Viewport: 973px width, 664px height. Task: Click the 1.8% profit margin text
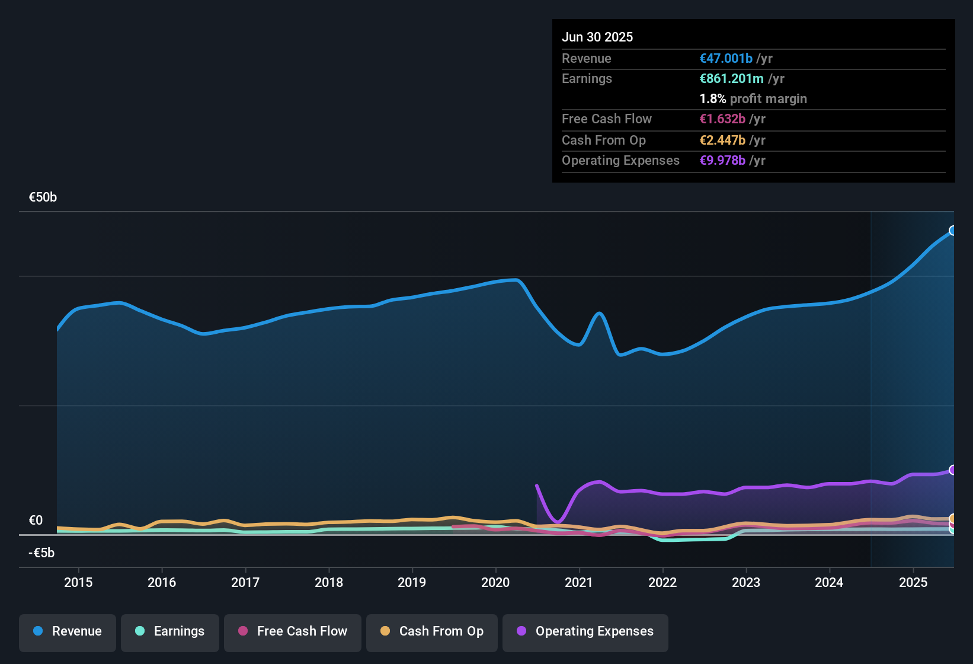[x=753, y=99]
